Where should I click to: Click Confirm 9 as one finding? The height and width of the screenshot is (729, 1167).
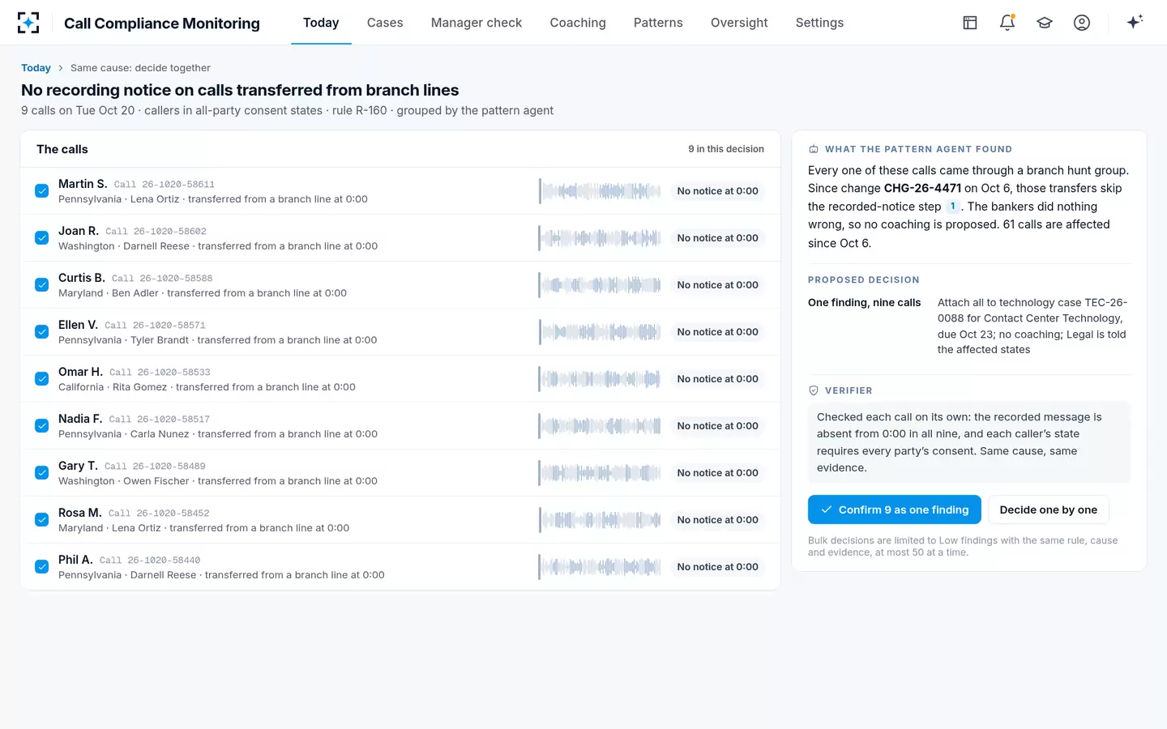[895, 509]
